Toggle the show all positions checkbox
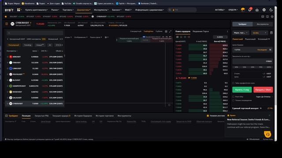The width and height of the screenshot is (282, 158). point(208,116)
